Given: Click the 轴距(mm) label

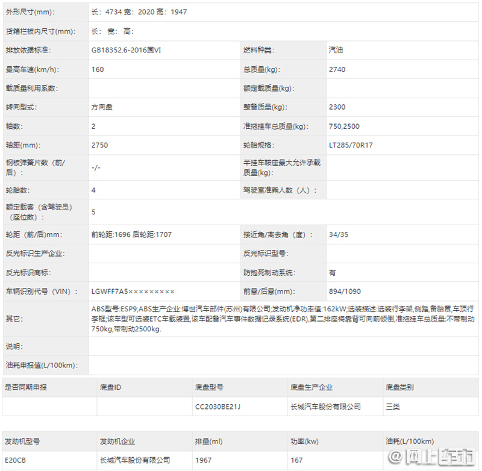Looking at the screenshot, I should [x=23, y=145].
